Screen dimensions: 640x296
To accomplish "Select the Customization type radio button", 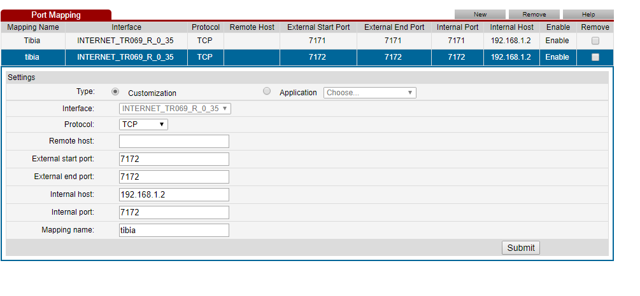I will point(115,91).
